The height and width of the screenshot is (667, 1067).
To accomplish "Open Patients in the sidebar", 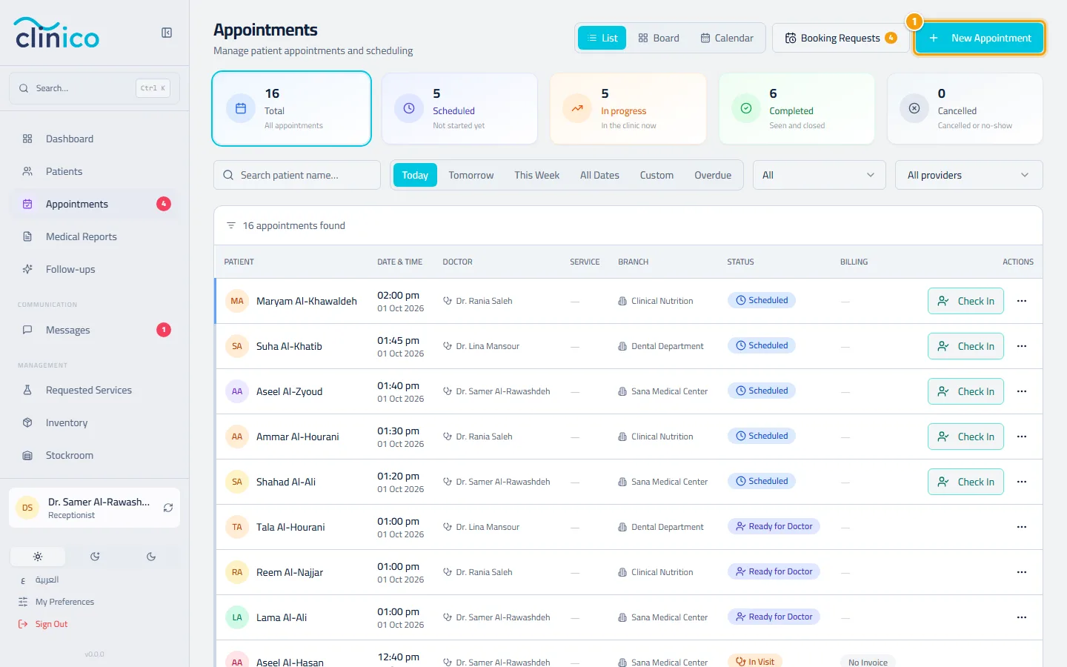I will [x=95, y=171].
